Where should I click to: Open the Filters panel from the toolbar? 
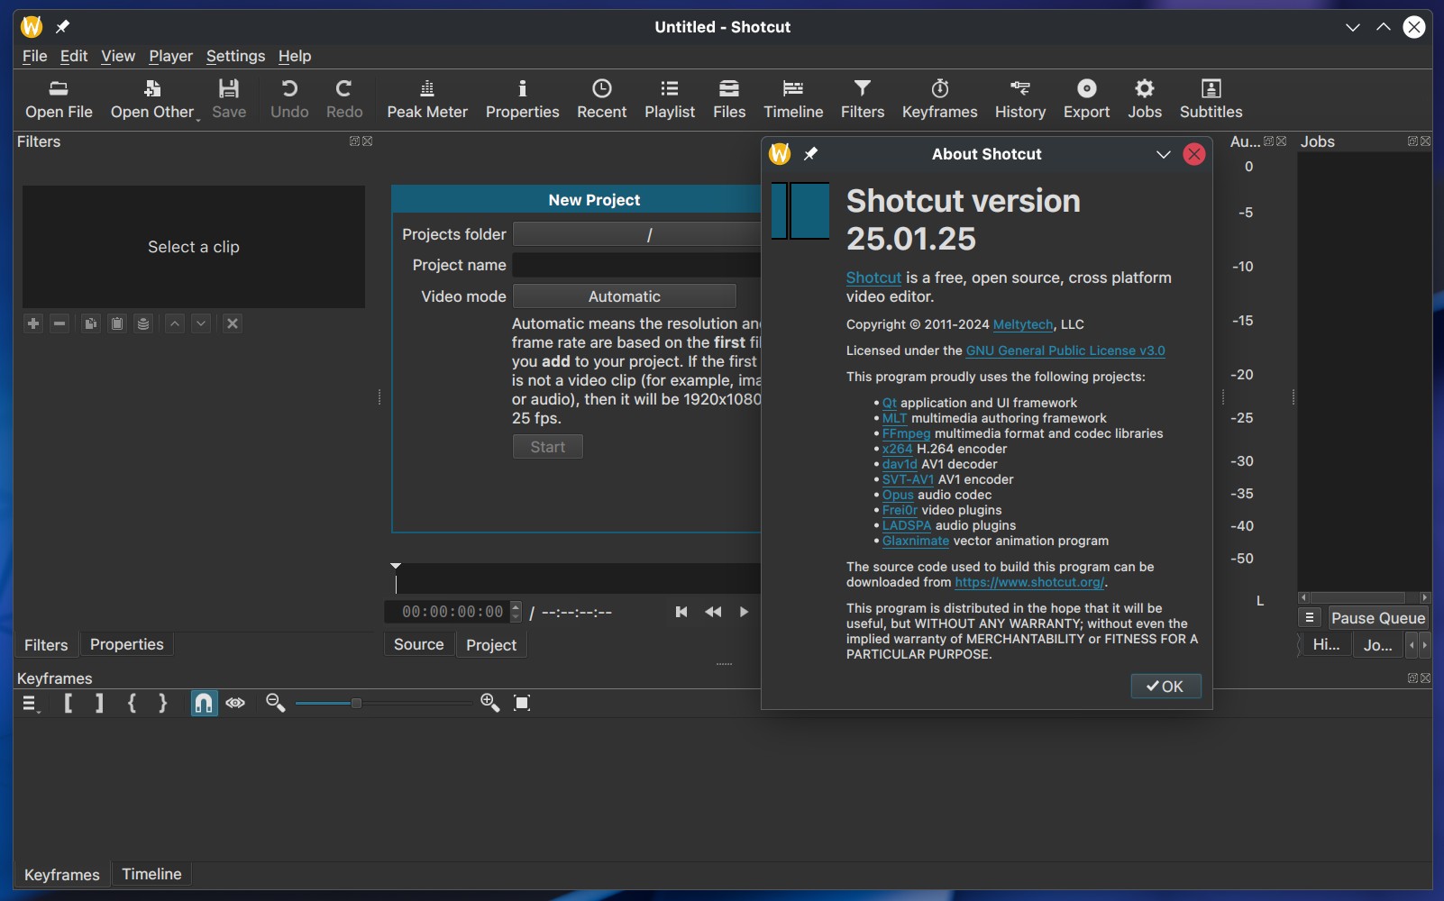coord(863,99)
